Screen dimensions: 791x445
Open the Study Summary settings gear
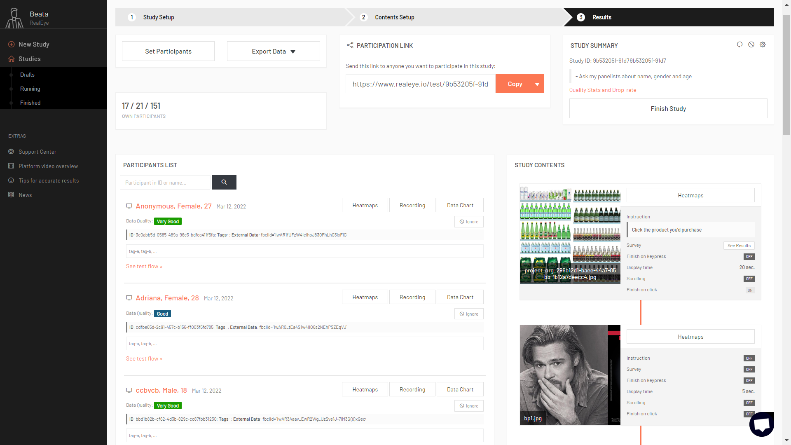[x=763, y=44]
